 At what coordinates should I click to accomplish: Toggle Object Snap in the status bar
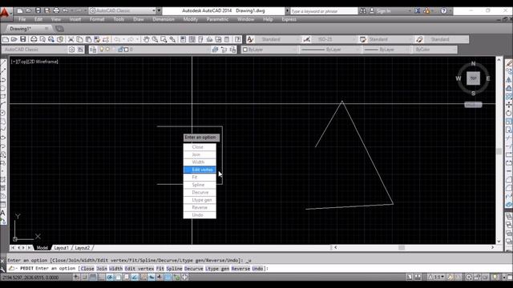pos(118,278)
